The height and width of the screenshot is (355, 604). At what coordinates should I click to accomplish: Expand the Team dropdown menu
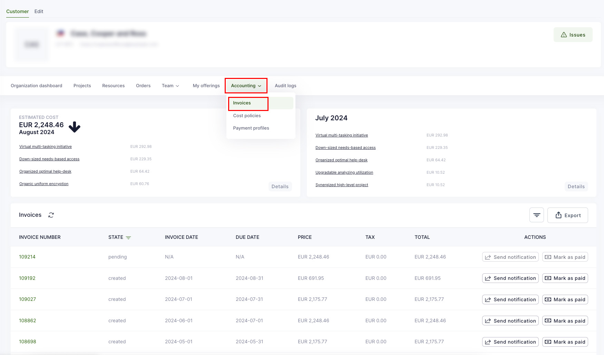[x=170, y=86]
